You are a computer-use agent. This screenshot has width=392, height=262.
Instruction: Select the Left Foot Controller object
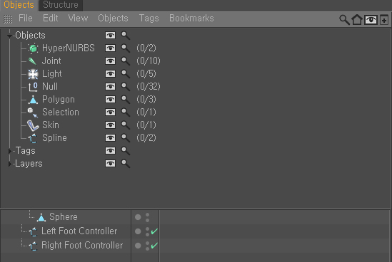coord(79,231)
